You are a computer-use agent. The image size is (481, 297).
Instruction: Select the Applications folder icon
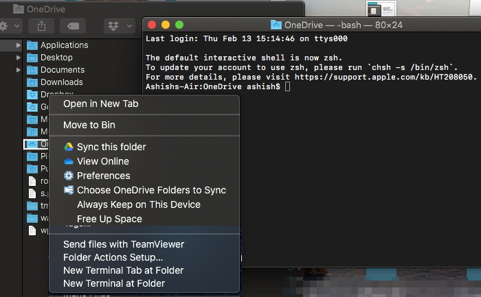pyautogui.click(x=32, y=45)
